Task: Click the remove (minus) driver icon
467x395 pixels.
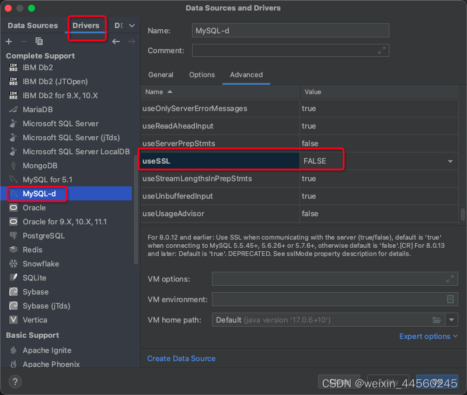Action: pos(24,41)
